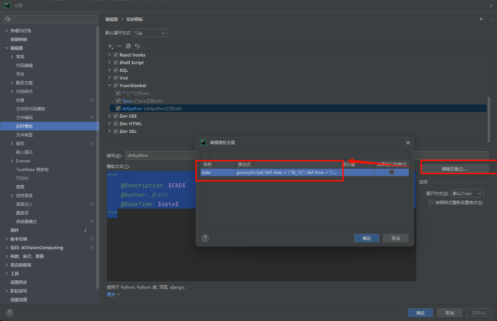
Task: Toggle skip-if-defined checkbox in date row
Action: point(392,172)
